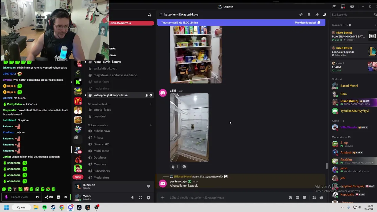377x212 pixels.
Task: Toggle member list icon in header
Action: [325, 14]
